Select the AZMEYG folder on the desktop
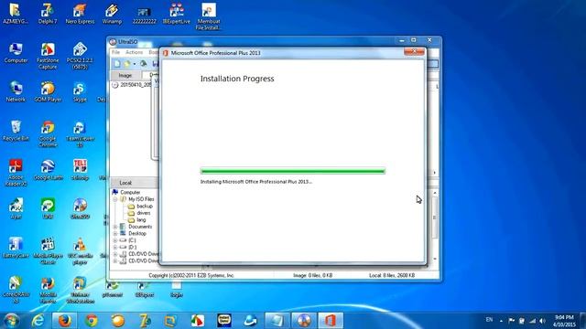Screen dimensions: 586x329 click(15, 14)
